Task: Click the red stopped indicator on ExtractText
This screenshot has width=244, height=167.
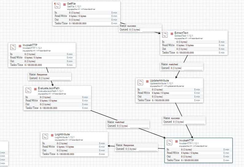Action: coord(172,34)
